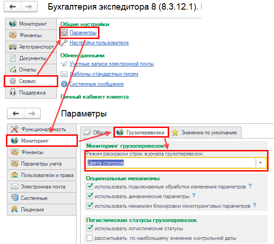
Task: Open the Отчеты section chart icon
Action: [x=13, y=70]
